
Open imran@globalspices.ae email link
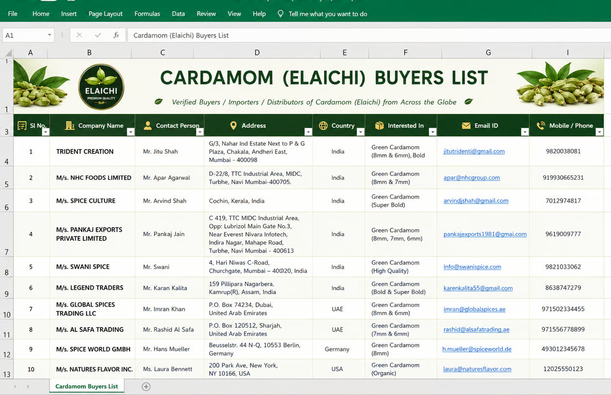pos(474,309)
